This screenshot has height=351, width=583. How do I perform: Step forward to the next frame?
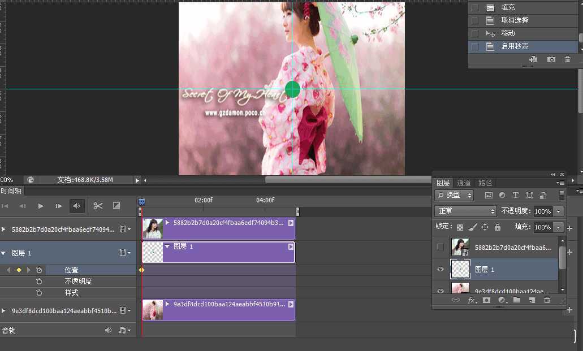pyautogui.click(x=59, y=206)
